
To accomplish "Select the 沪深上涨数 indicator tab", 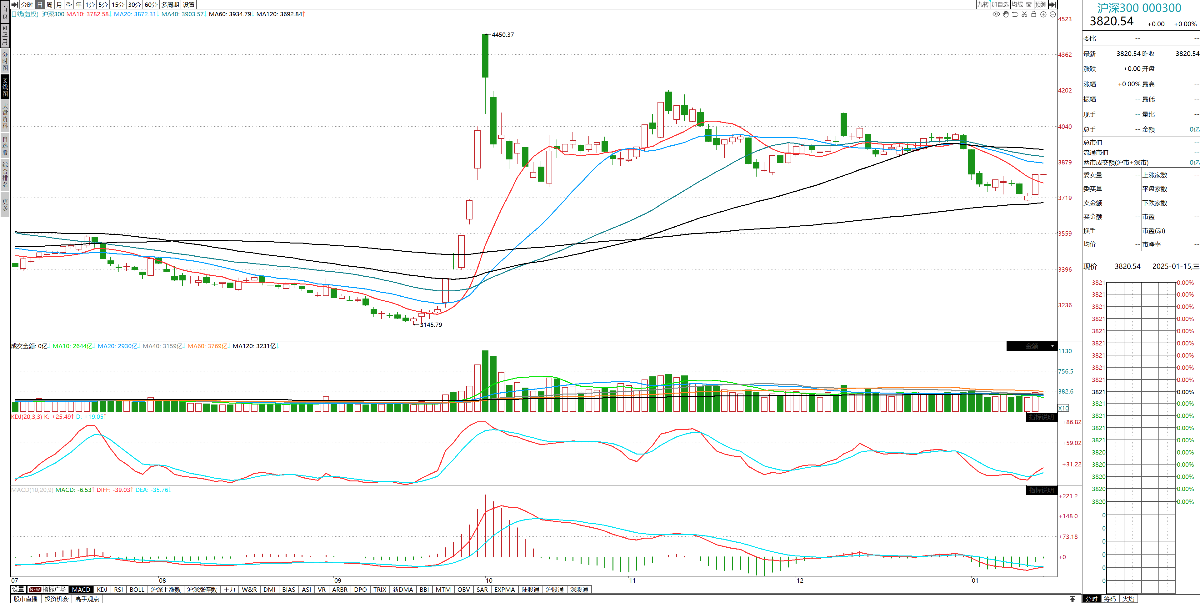I will 165,590.
